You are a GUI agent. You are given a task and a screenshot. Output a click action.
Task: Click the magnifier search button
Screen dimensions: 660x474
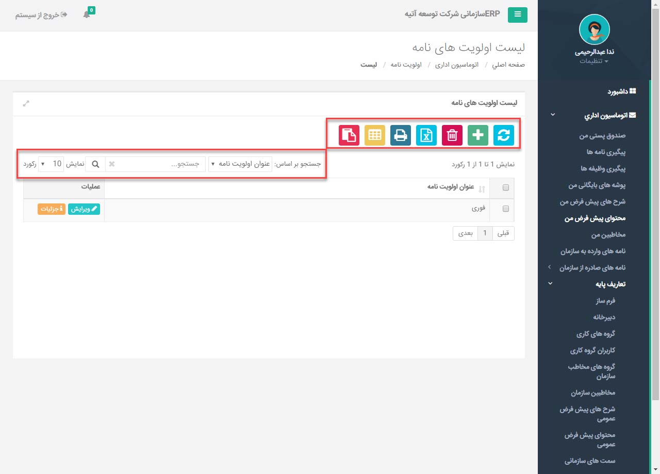(95, 164)
